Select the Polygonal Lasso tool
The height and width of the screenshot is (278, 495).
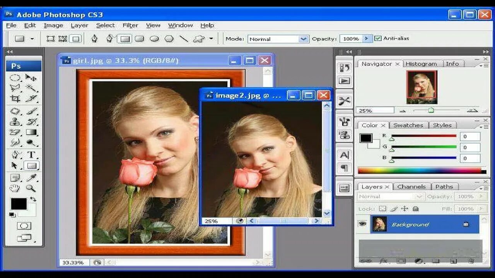15,88
